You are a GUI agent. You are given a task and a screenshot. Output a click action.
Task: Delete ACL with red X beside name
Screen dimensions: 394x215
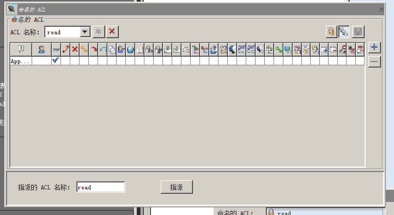coord(112,32)
